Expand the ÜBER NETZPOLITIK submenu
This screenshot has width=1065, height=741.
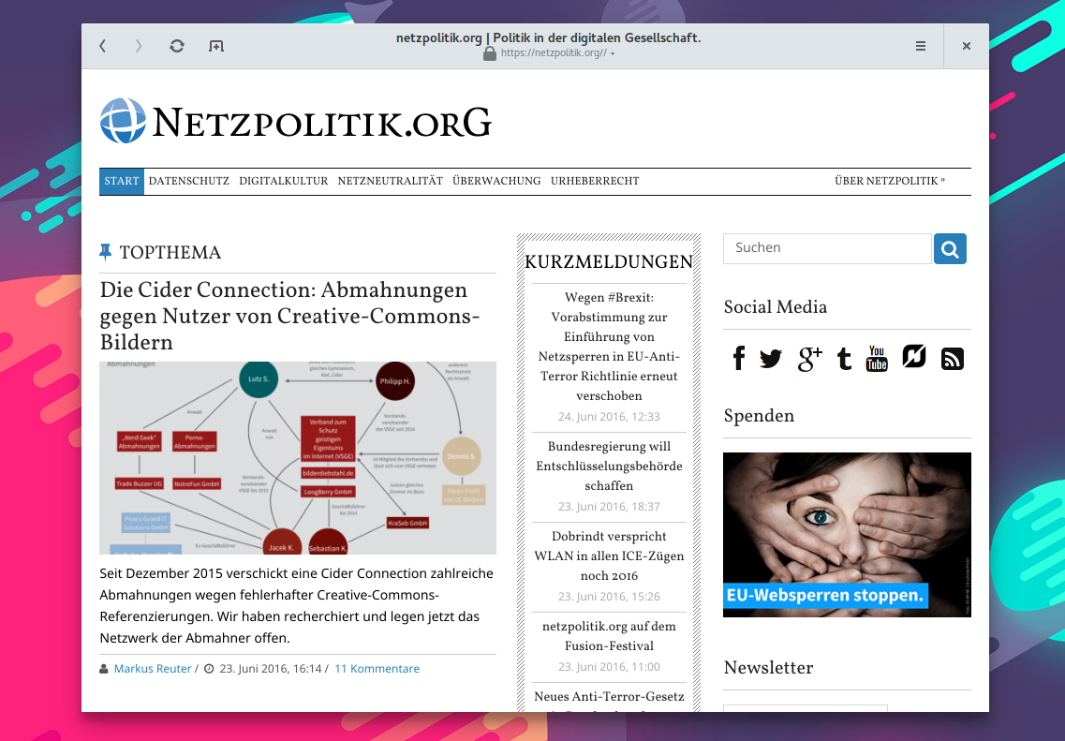tap(890, 182)
